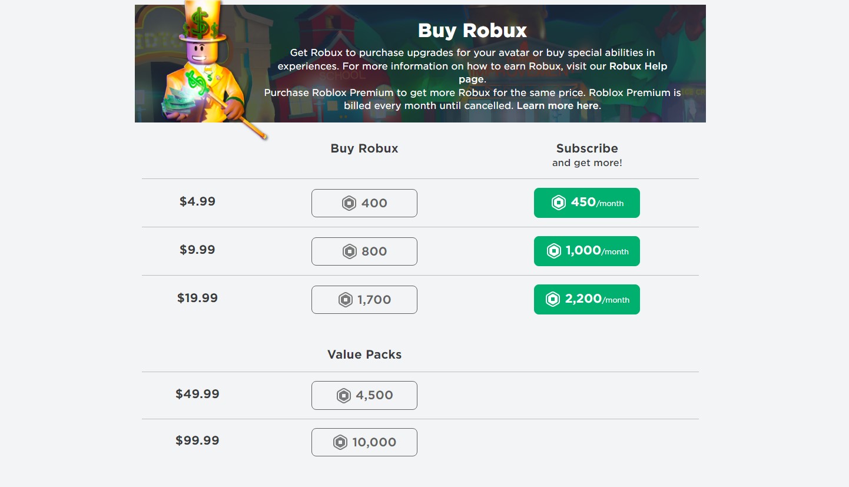Viewport: 849px width, 487px height.
Task: Click Robux icon on 1,000/month subscription
Action: coord(554,251)
